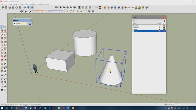Open the Windows Start menu
196x110 pixels.
pyautogui.click(x=2, y=108)
